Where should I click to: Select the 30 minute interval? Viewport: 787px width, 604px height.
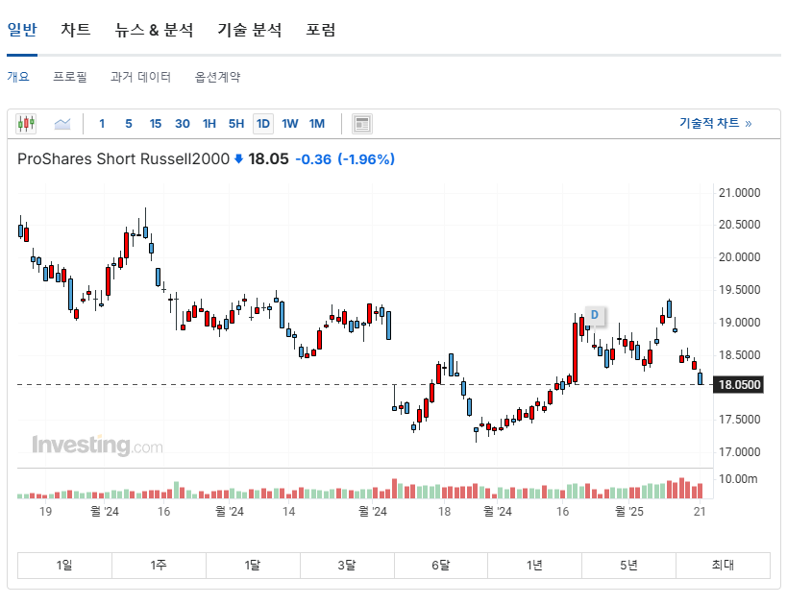coord(183,124)
